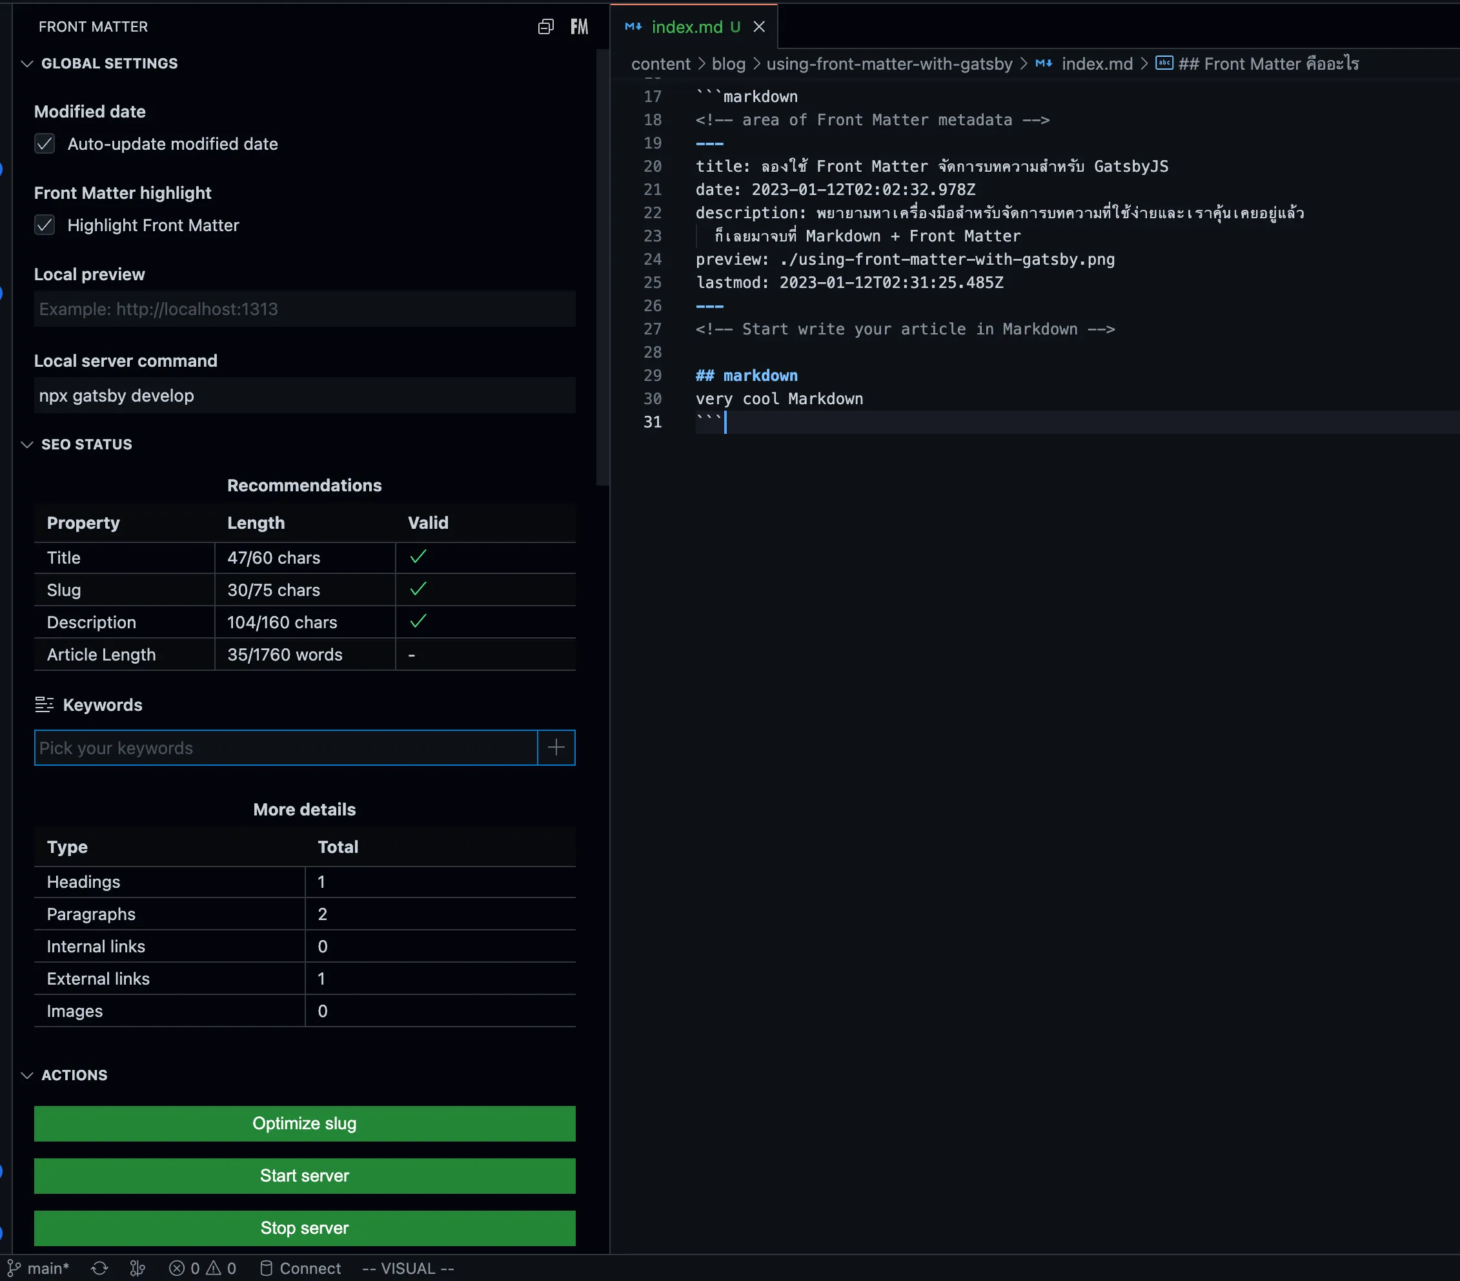Image resolution: width=1460 pixels, height=1281 pixels.
Task: Toggle Highlight Front Matter checkbox
Action: [45, 225]
